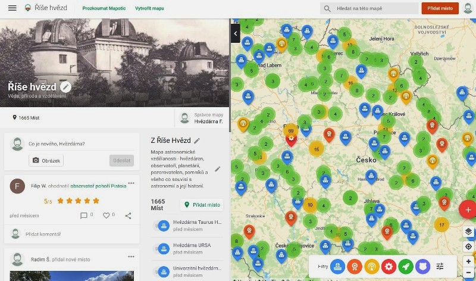Toggle the green rocket filter
The height and width of the screenshot is (281, 476).
pyautogui.click(x=405, y=266)
